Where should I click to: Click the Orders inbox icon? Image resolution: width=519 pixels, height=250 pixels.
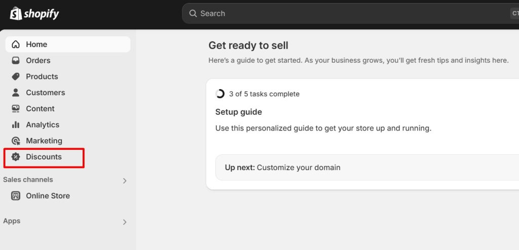coord(16,61)
